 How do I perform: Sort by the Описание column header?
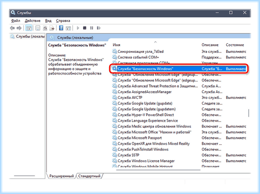click(210, 45)
